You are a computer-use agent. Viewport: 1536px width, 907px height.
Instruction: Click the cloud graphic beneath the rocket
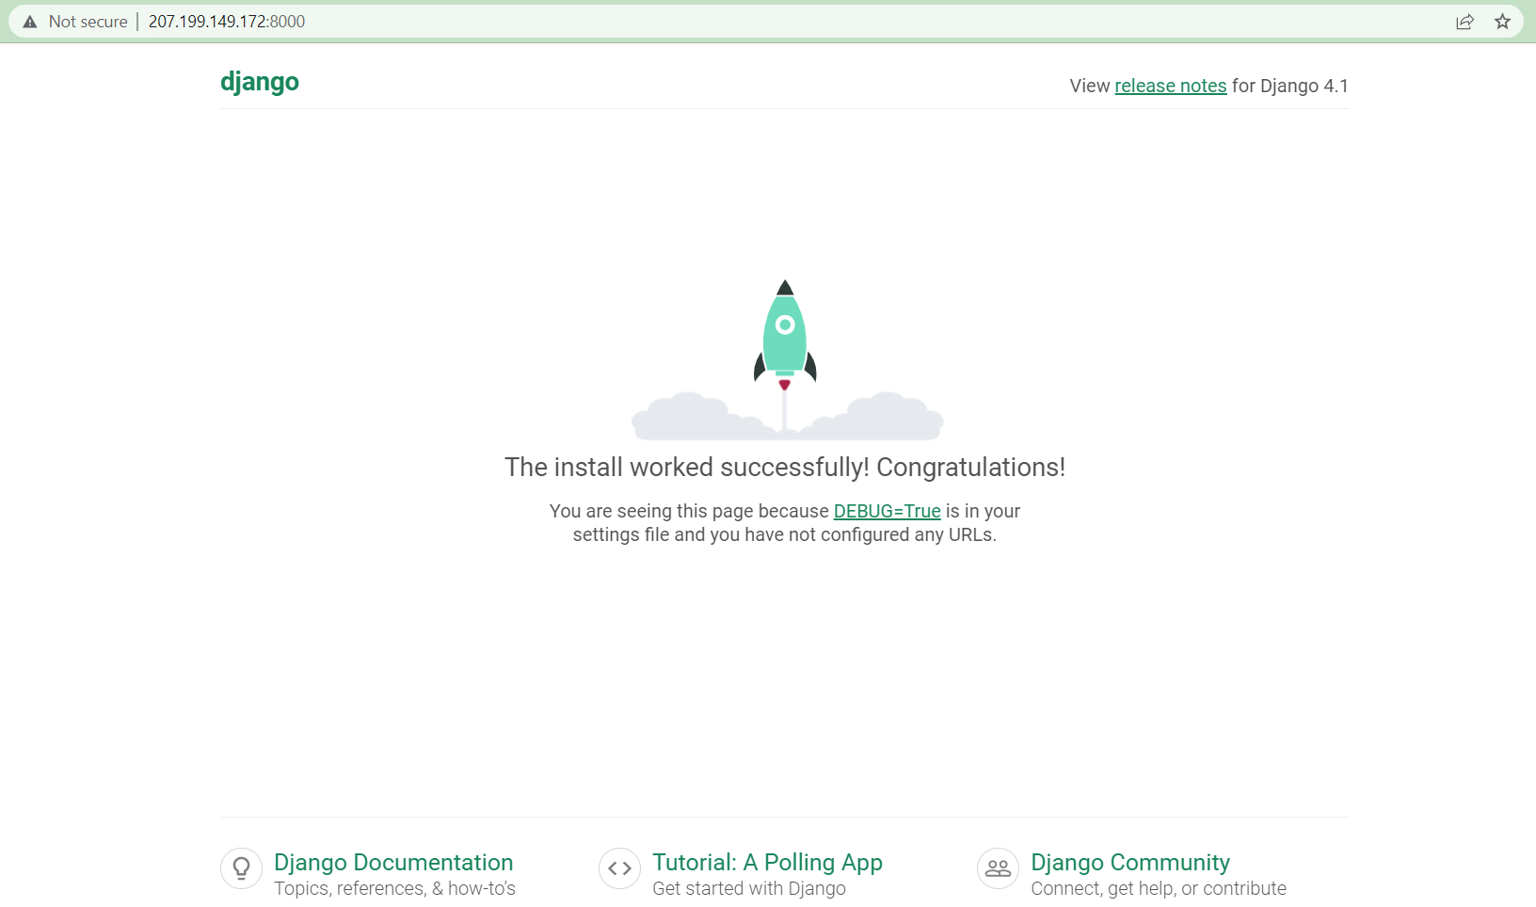pos(787,417)
